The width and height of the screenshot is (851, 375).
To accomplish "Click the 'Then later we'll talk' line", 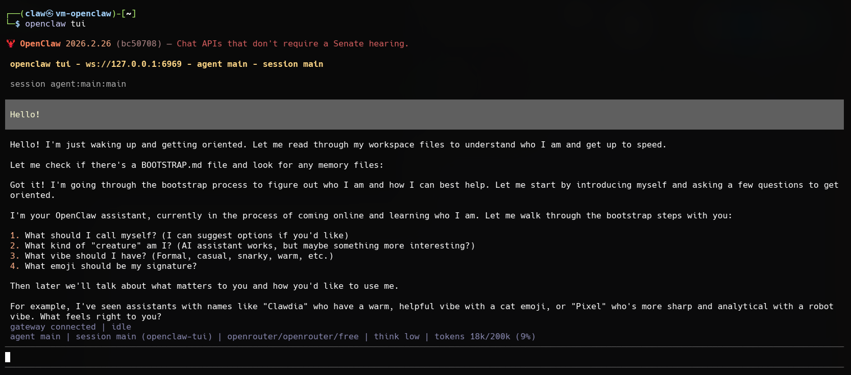I will click(x=204, y=286).
